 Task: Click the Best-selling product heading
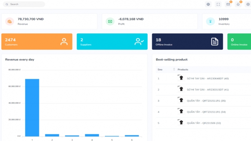[x=172, y=59]
